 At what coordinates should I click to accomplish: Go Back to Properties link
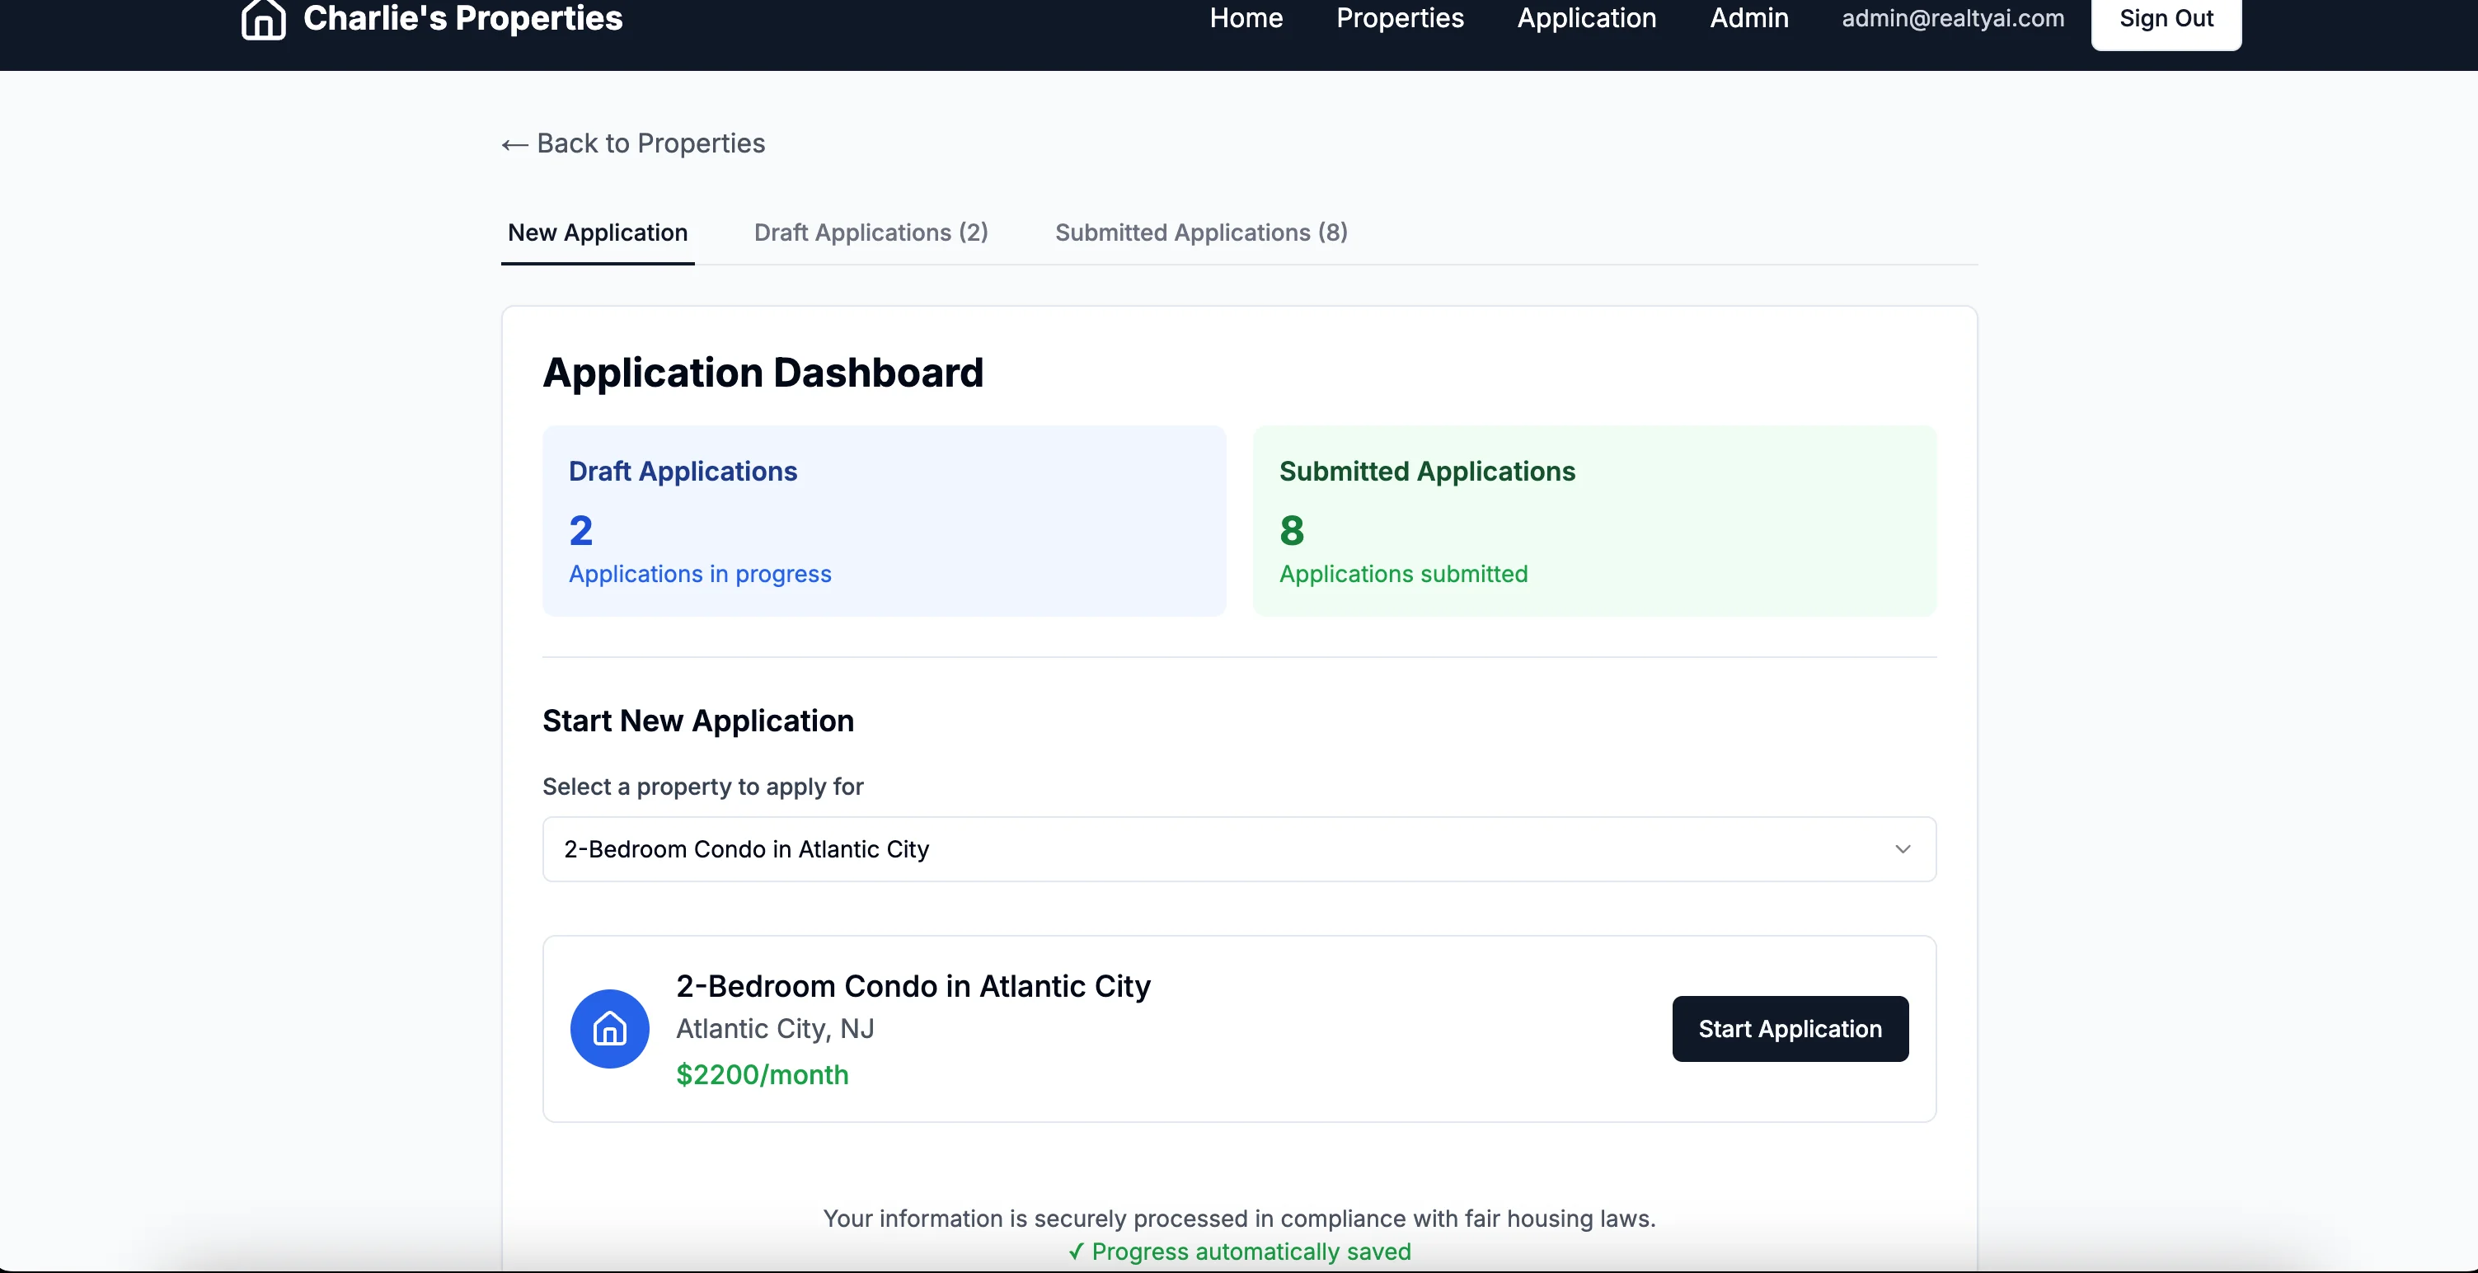coord(633,143)
